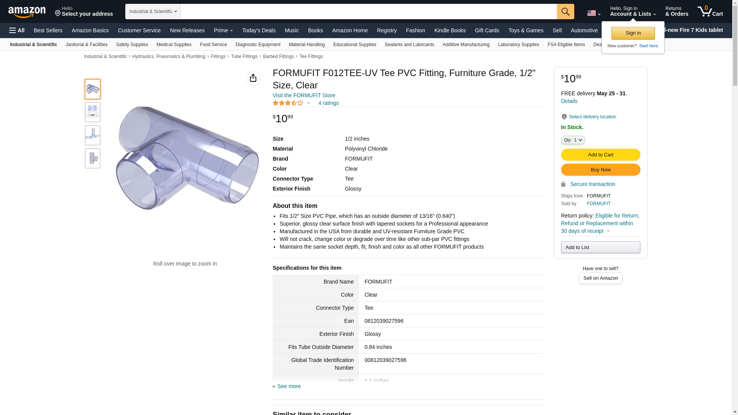
Task: Click the search magnifier button
Action: click(x=565, y=12)
